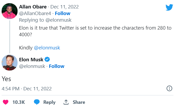Viewport: 175px width, 107px height.
Task: Click the Reply label
Action: tap(49, 102)
